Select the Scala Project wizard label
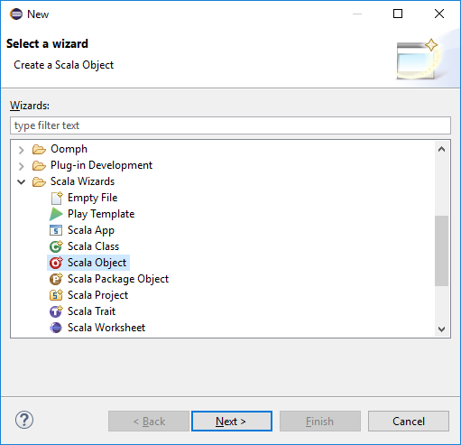The height and width of the screenshot is (445, 461). point(97,295)
